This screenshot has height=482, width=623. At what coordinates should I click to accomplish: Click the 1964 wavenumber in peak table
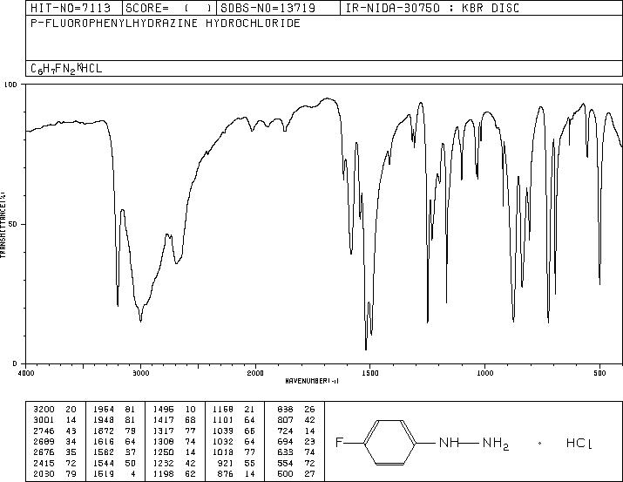pyautogui.click(x=104, y=410)
